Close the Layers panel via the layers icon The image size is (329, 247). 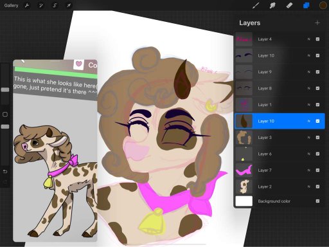pyautogui.click(x=307, y=5)
